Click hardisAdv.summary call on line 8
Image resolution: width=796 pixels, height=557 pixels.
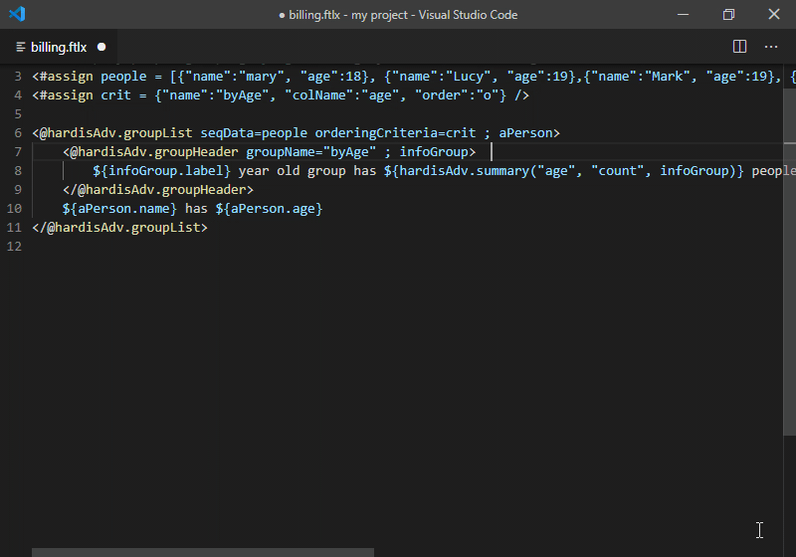pyautogui.click(x=564, y=171)
